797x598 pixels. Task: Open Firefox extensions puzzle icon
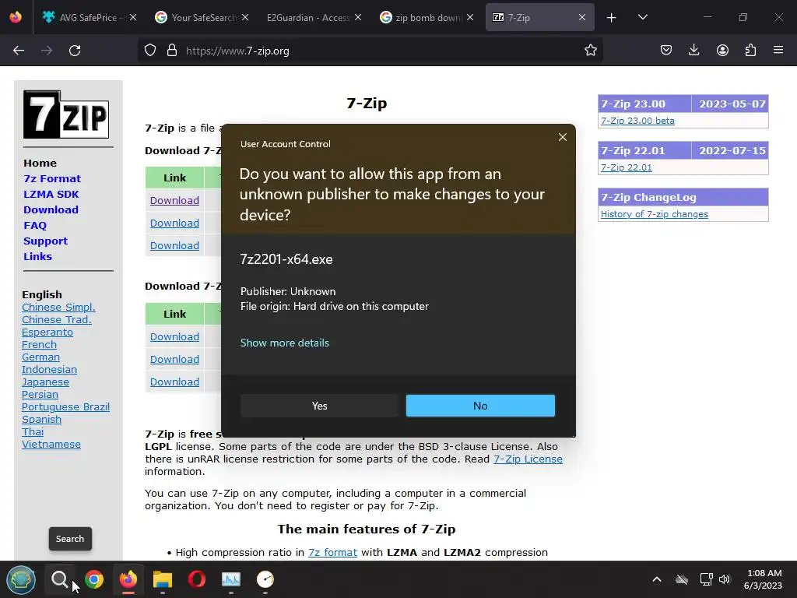point(750,51)
